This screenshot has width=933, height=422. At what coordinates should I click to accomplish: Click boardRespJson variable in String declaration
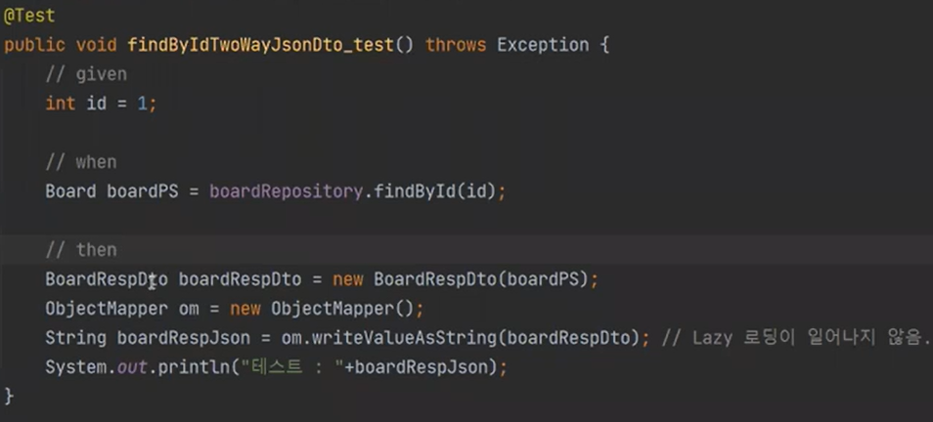183,338
